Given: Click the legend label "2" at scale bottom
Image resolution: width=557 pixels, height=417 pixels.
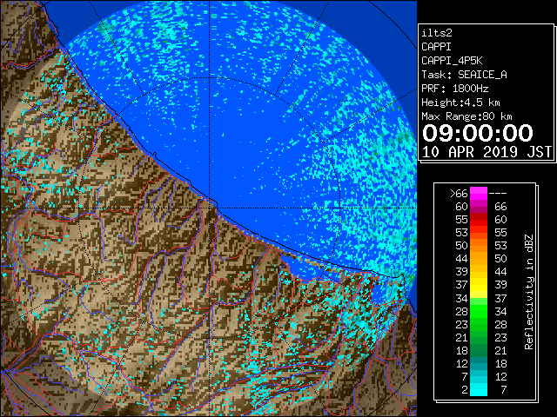Looking at the screenshot, I should pyautogui.click(x=464, y=390).
